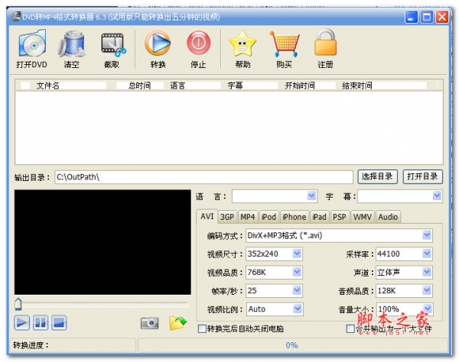The width and height of the screenshot is (459, 362).
Task: Click the 购买 (Buy) shopping cart icon
Action: 284,44
